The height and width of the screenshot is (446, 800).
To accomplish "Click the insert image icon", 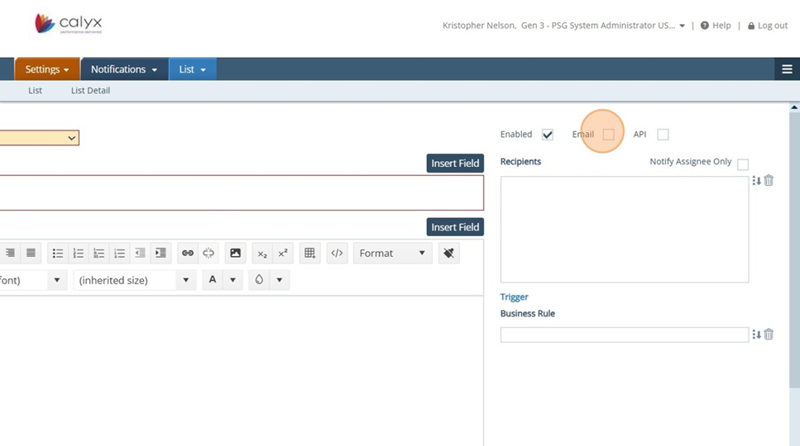I will 236,254.
